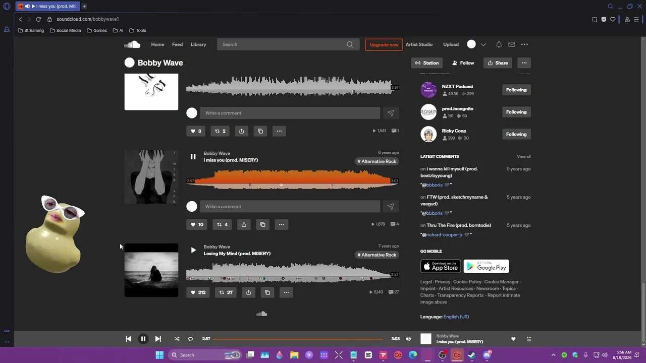The width and height of the screenshot is (646, 363).
Task: Open more options for i miss you
Action: pos(282,224)
